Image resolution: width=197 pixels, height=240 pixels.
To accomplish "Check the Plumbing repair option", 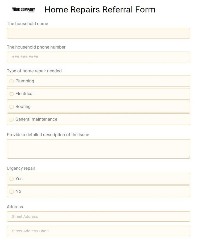I will [x=11, y=81].
